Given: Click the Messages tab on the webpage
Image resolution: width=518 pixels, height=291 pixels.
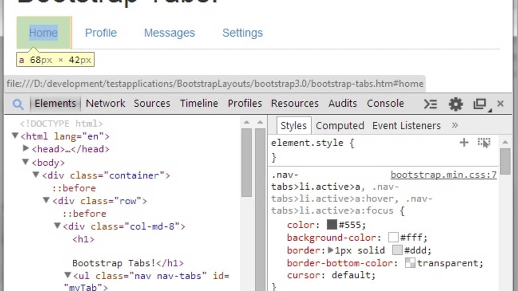Looking at the screenshot, I should 169,32.
